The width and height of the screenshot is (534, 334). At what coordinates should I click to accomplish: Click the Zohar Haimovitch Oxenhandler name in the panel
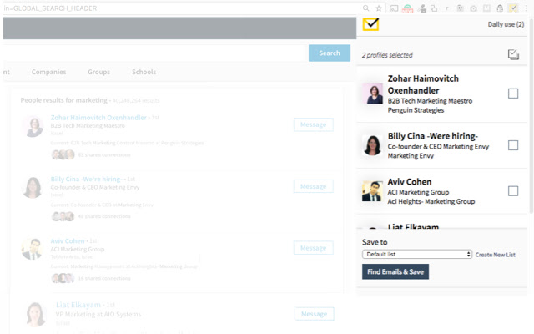point(423,84)
